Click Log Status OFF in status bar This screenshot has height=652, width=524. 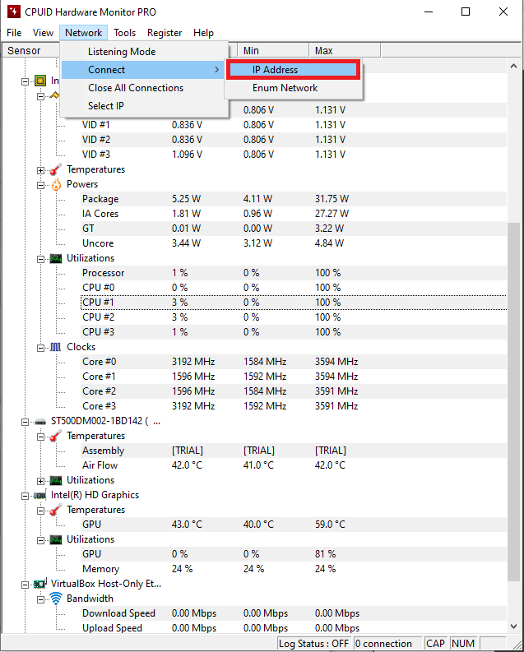tap(313, 644)
